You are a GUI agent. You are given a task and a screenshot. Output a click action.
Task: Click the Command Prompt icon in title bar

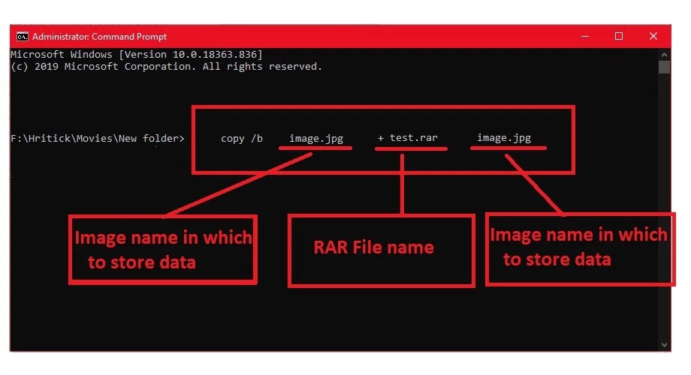coord(22,37)
